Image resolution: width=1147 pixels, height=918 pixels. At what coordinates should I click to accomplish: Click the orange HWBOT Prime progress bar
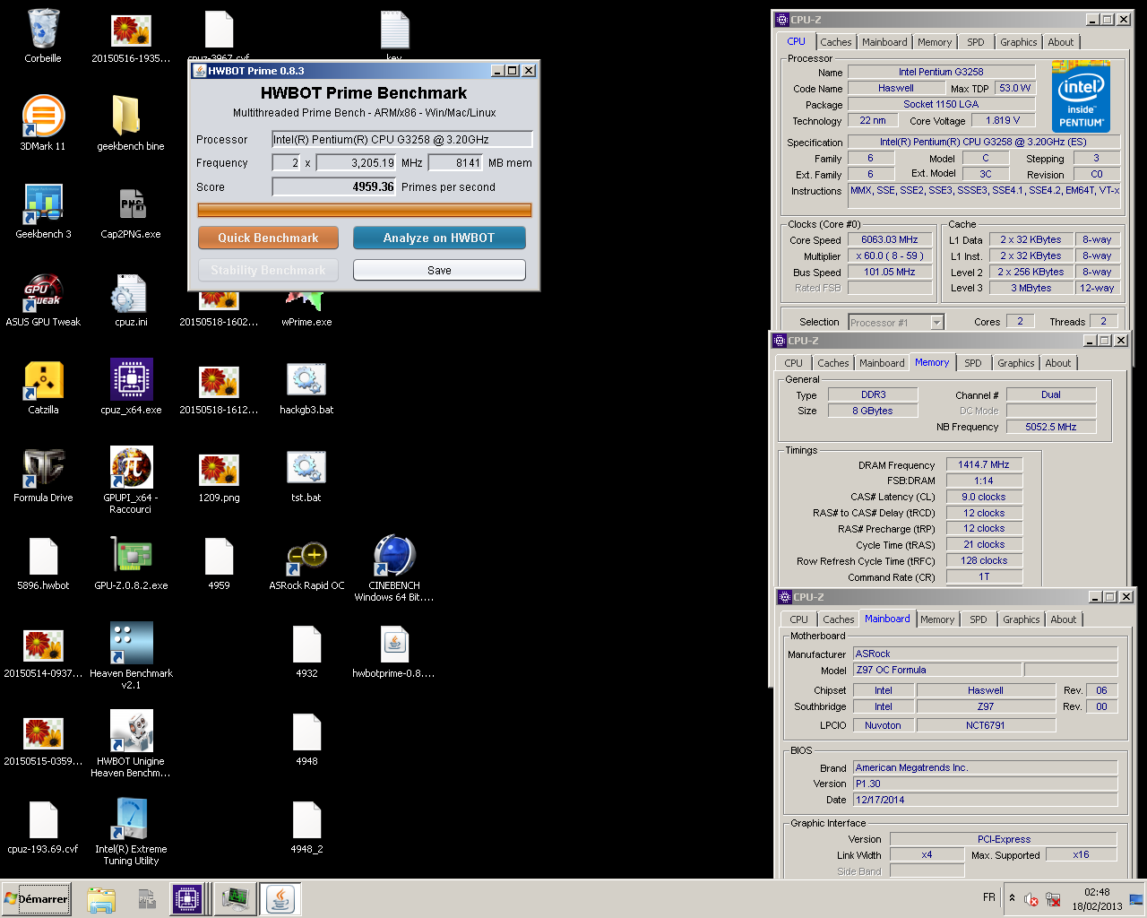365,210
